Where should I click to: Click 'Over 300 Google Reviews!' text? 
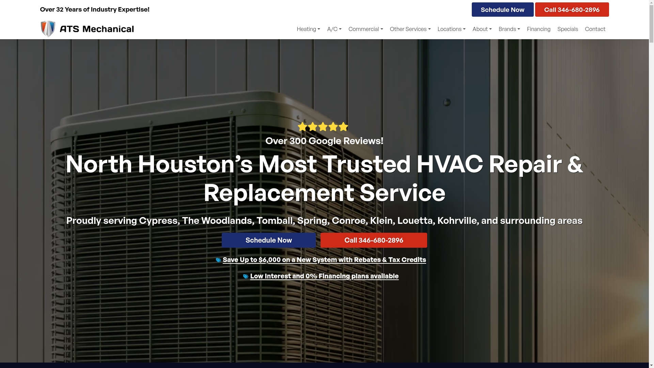point(324,141)
